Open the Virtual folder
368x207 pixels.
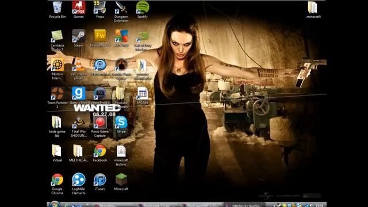pyautogui.click(x=56, y=151)
